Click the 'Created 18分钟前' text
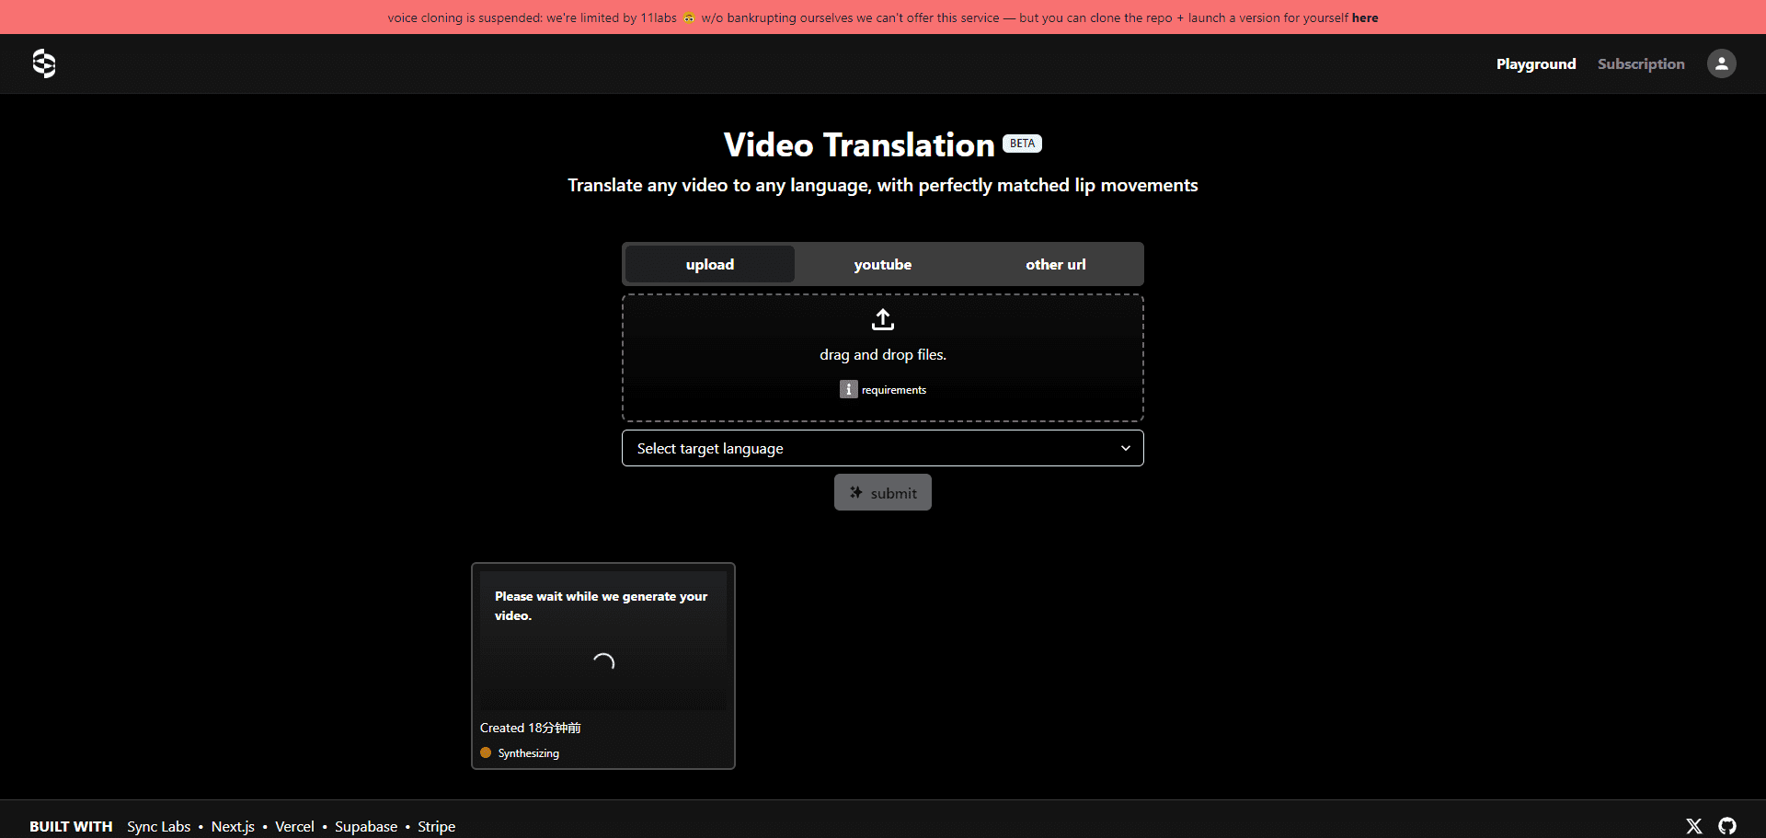 tap(531, 728)
